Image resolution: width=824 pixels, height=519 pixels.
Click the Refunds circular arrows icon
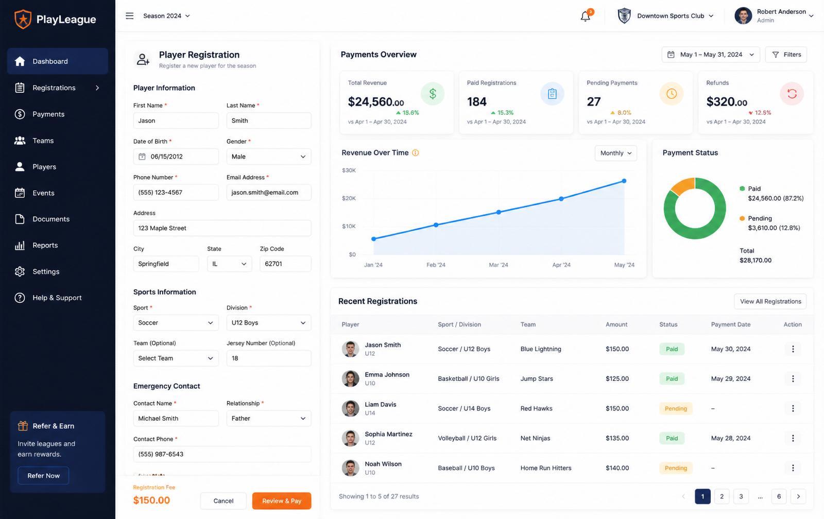(x=792, y=94)
